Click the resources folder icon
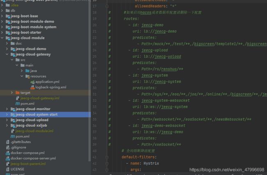 [x=28, y=76]
